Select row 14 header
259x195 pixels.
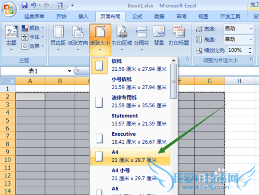[7, 191]
